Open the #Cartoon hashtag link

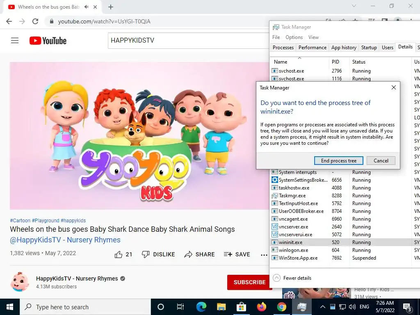pos(20,220)
